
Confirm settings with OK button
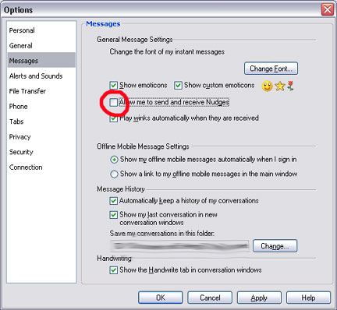[161, 298]
